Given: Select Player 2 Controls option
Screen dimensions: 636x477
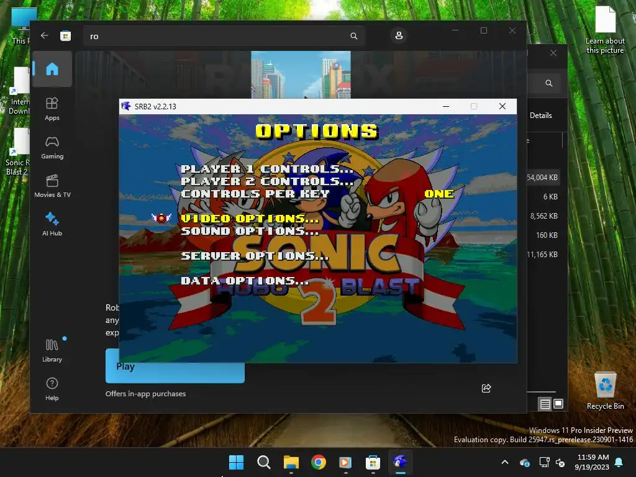Looking at the screenshot, I should pyautogui.click(x=267, y=181).
